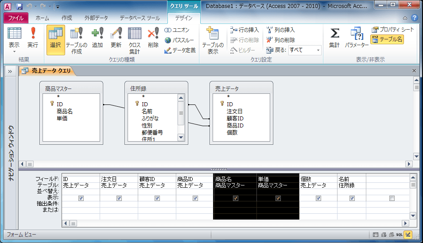Click 商品名 field in 商品マスター table
This screenshot has height=243, width=423.
click(65, 112)
